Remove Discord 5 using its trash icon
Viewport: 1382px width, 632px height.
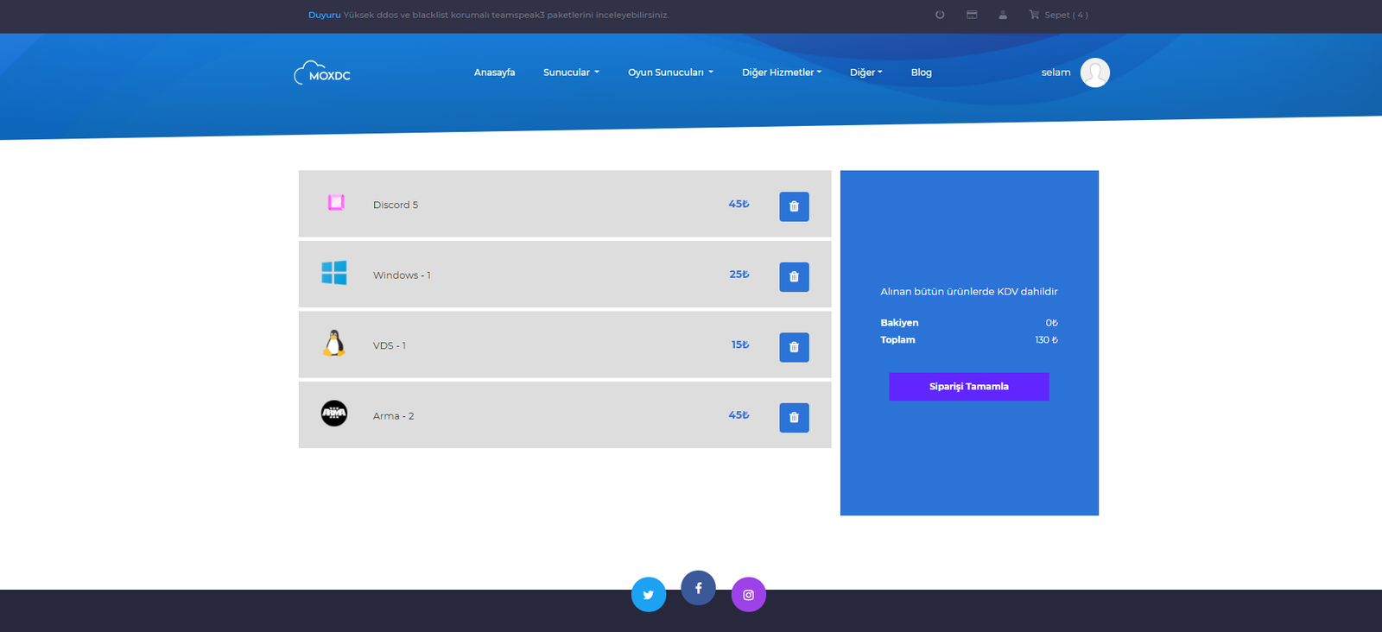(x=794, y=206)
